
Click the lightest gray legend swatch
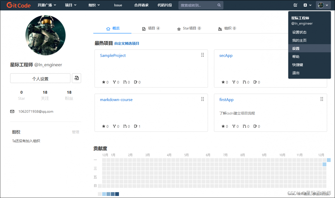[100, 194]
